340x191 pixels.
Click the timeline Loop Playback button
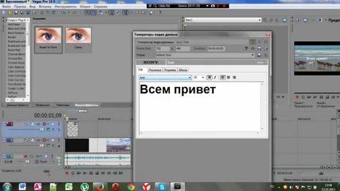click(73, 173)
